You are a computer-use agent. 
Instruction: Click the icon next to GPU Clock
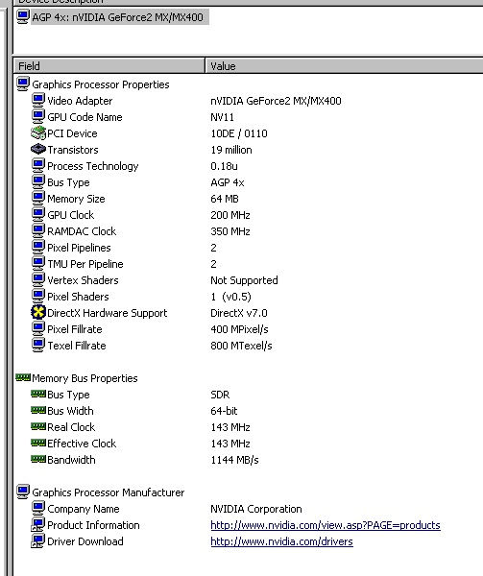tap(38, 214)
